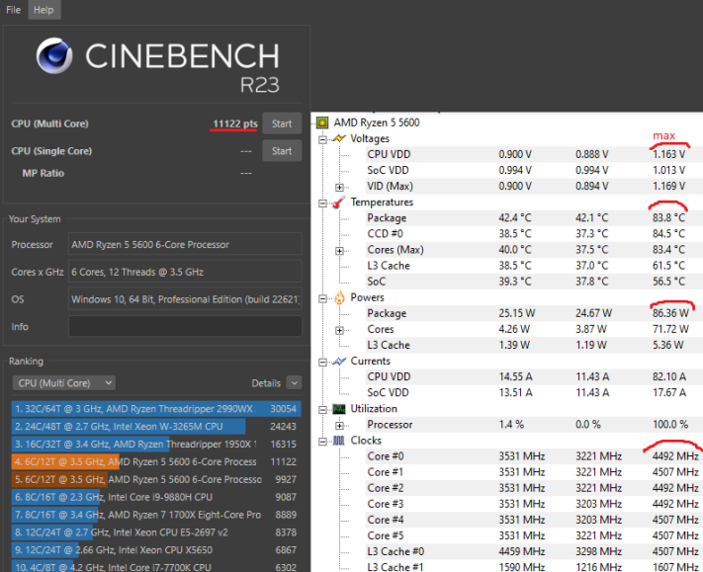Expand the VID (Max) node
The width and height of the screenshot is (703, 572).
coord(339,187)
